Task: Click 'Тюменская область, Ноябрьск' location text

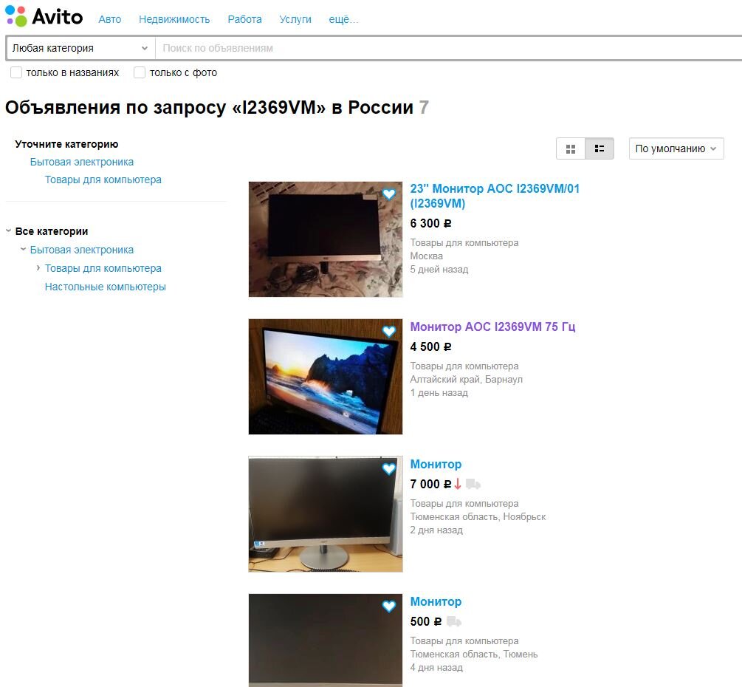Action: tap(478, 516)
